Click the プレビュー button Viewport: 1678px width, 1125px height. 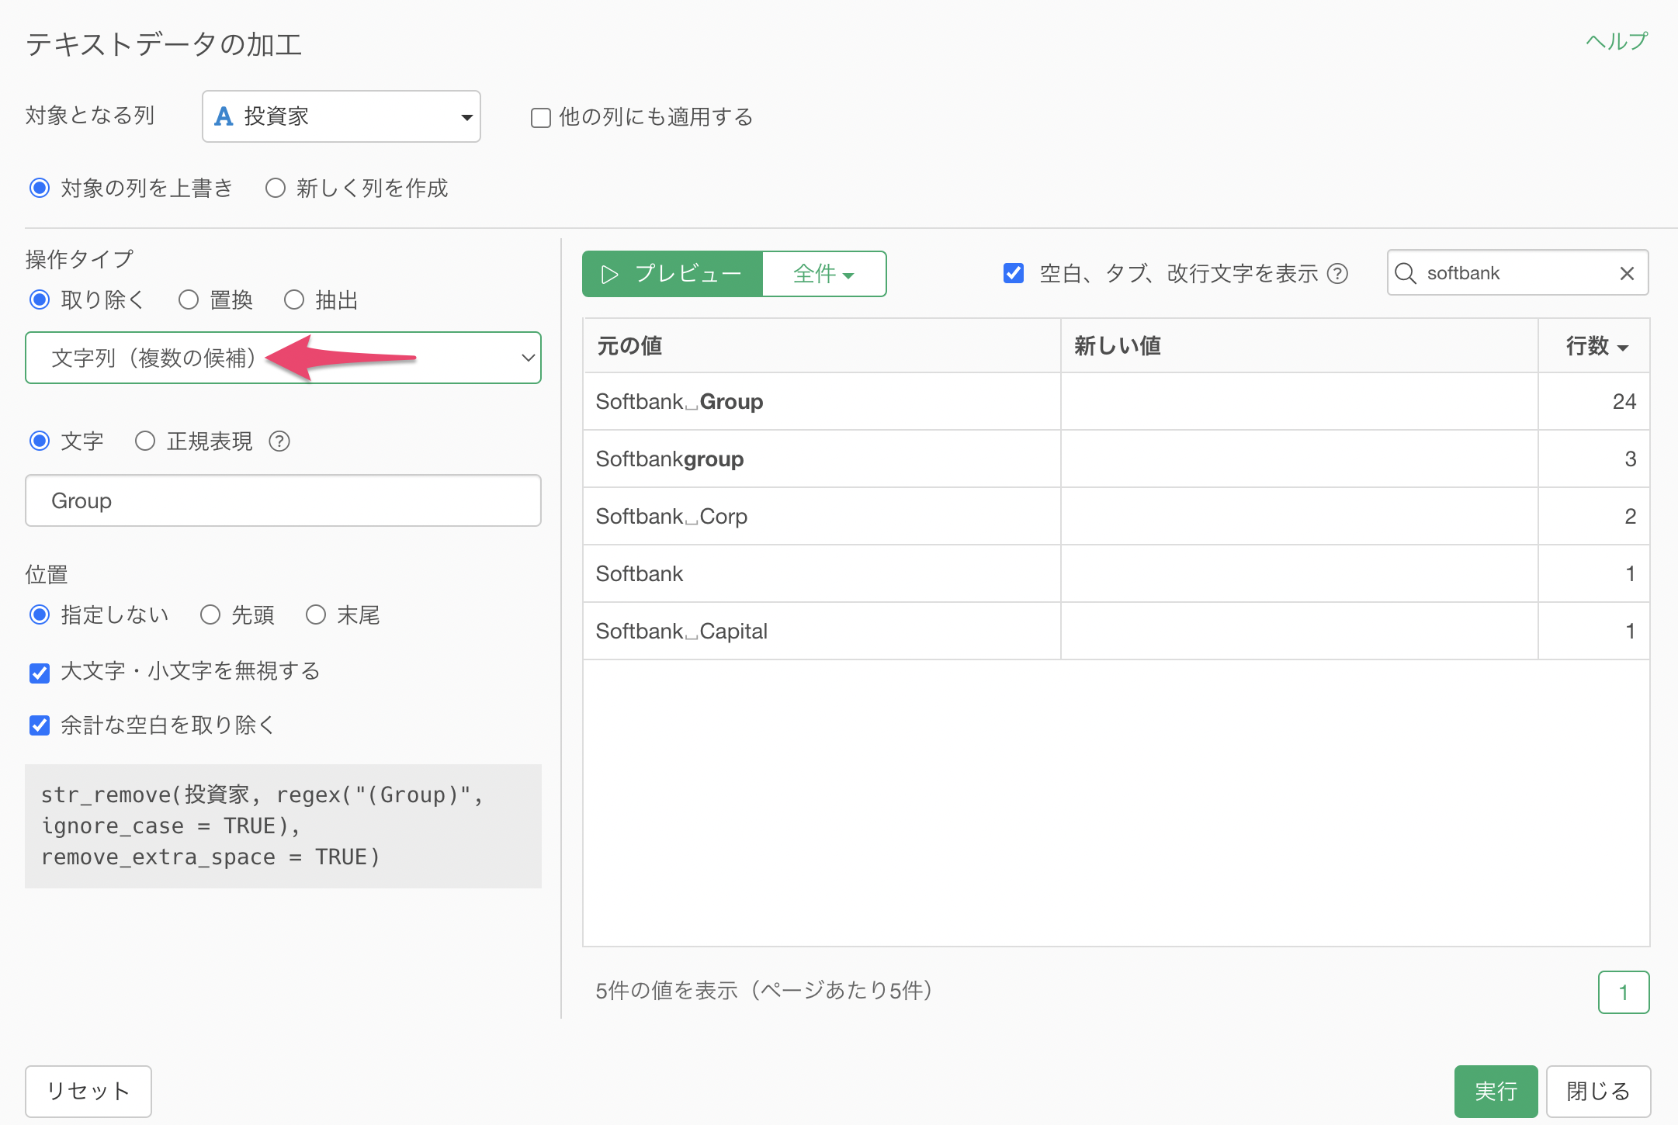point(673,274)
